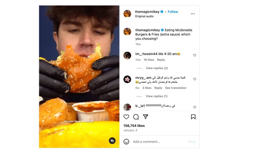
Task: Expand View replies (2)
Action: click(157, 68)
